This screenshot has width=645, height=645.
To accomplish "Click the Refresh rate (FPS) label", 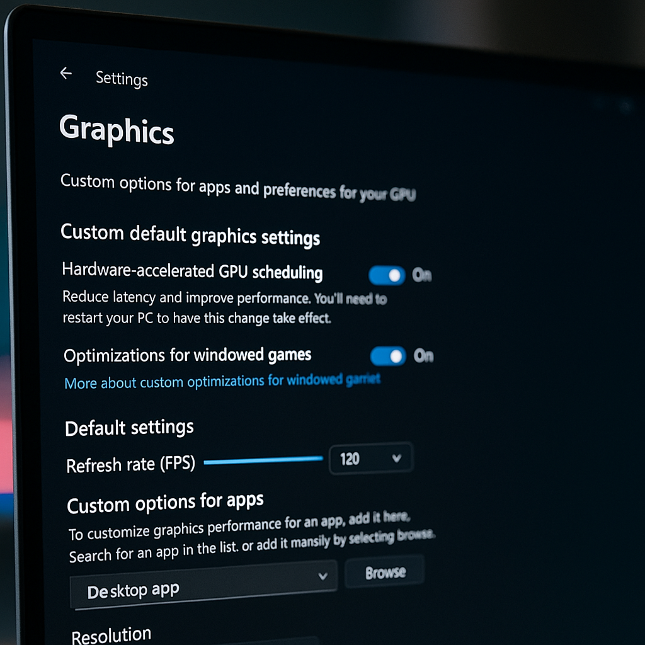I will pyautogui.click(x=130, y=465).
